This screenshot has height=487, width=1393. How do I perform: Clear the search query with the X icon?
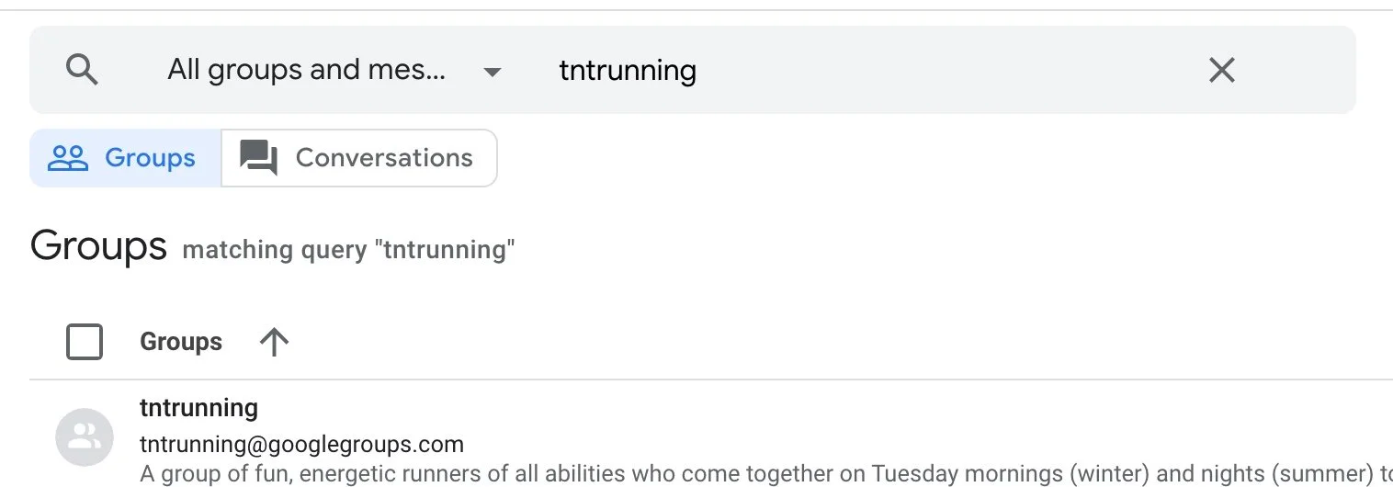coord(1221,70)
